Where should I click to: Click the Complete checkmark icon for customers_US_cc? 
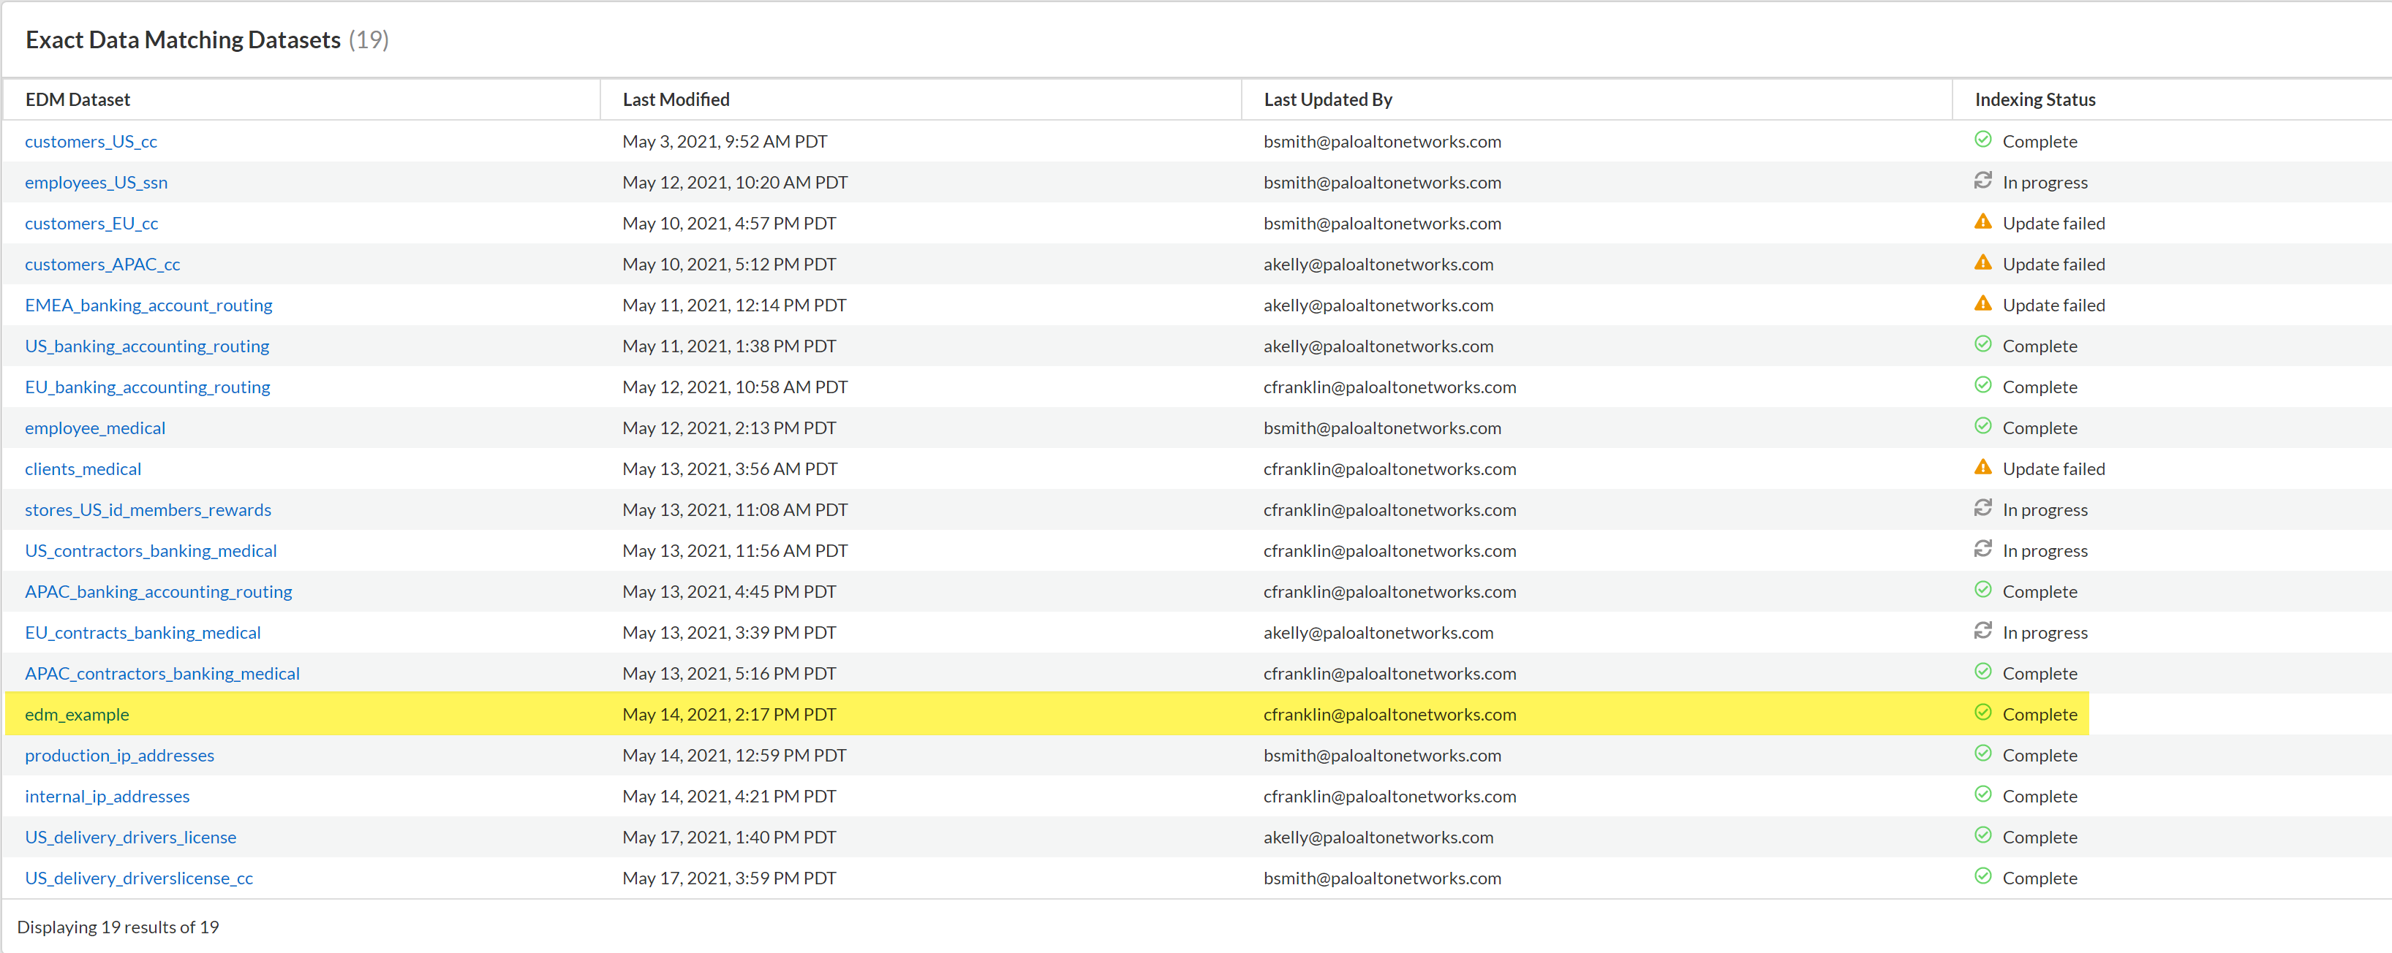(1982, 140)
